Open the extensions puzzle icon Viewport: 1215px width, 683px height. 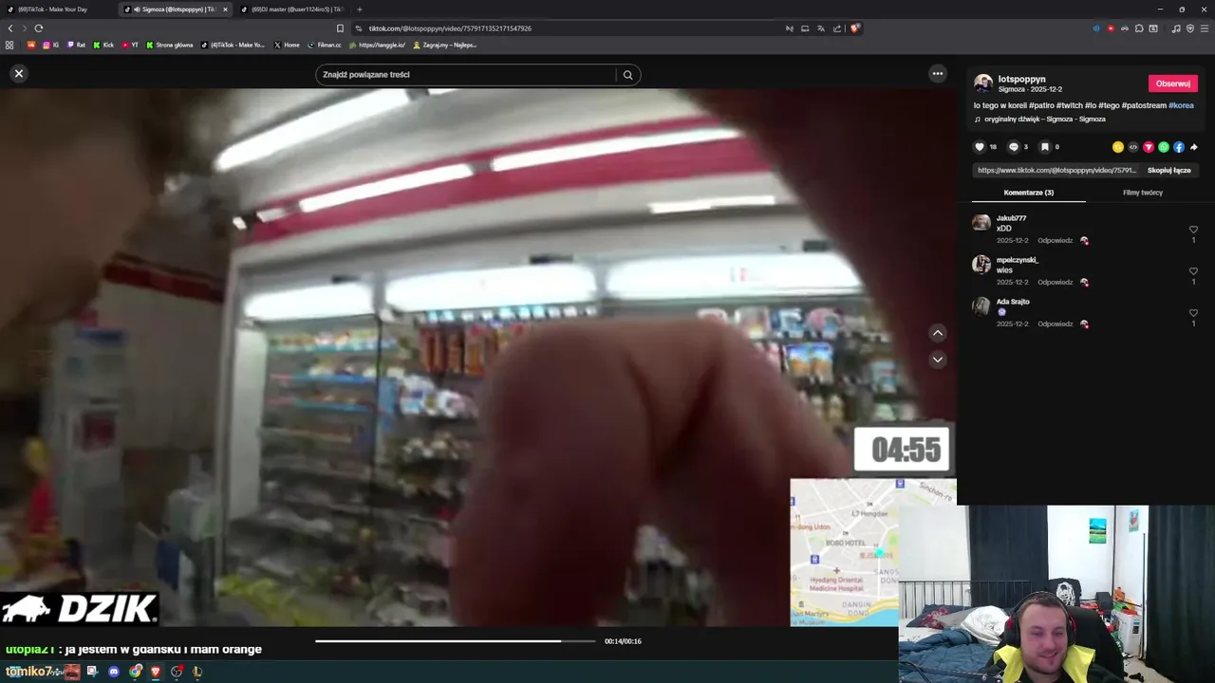tap(1139, 28)
